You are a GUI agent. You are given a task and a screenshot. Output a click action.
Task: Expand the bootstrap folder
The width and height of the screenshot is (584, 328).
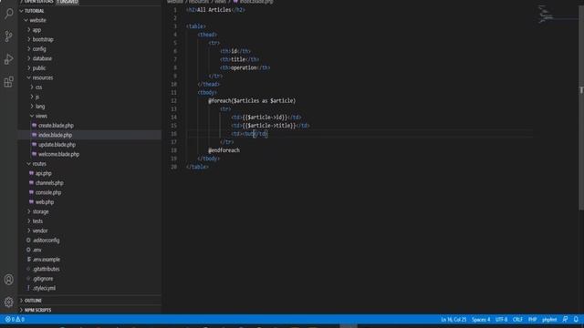click(43, 39)
